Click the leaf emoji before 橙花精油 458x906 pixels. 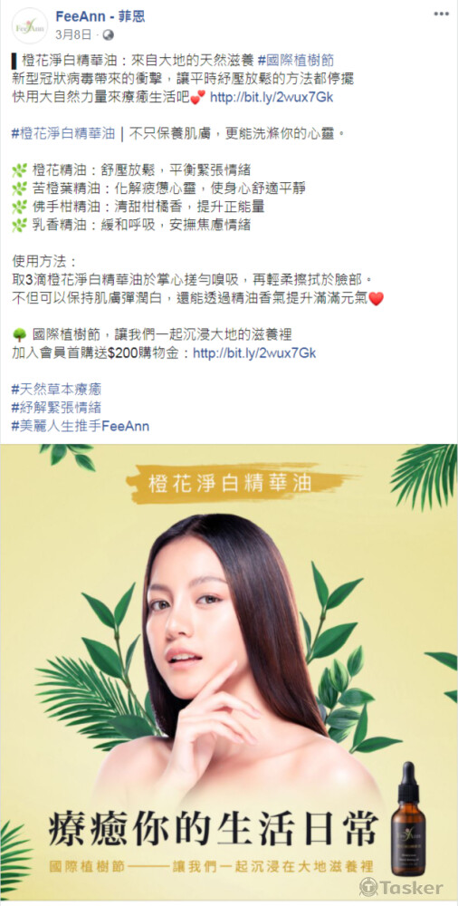pos(20,170)
